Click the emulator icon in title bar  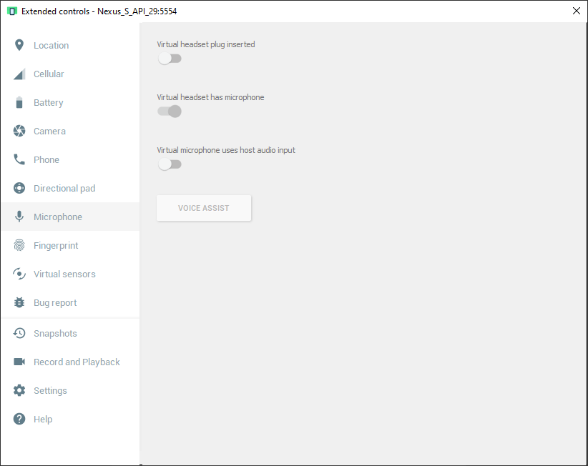[x=11, y=11]
